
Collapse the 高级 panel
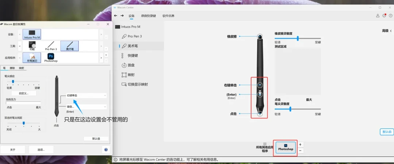387,31
